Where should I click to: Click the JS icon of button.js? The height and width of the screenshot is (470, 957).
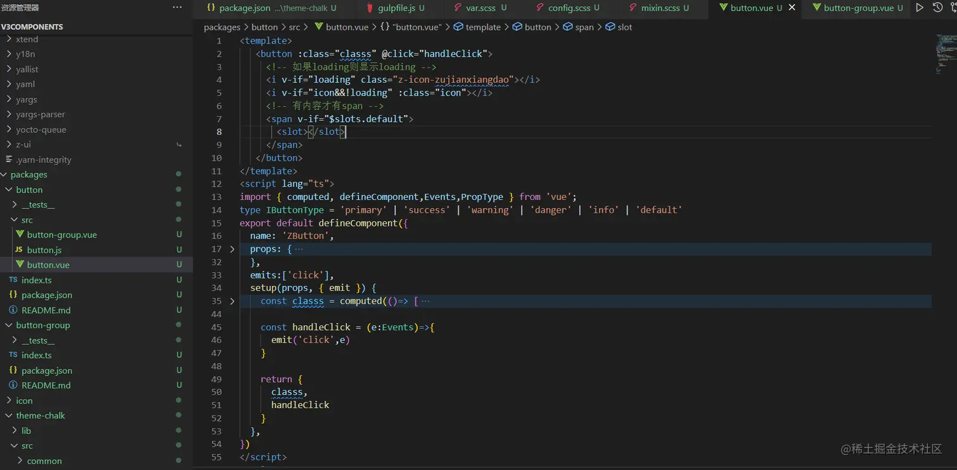click(19, 250)
